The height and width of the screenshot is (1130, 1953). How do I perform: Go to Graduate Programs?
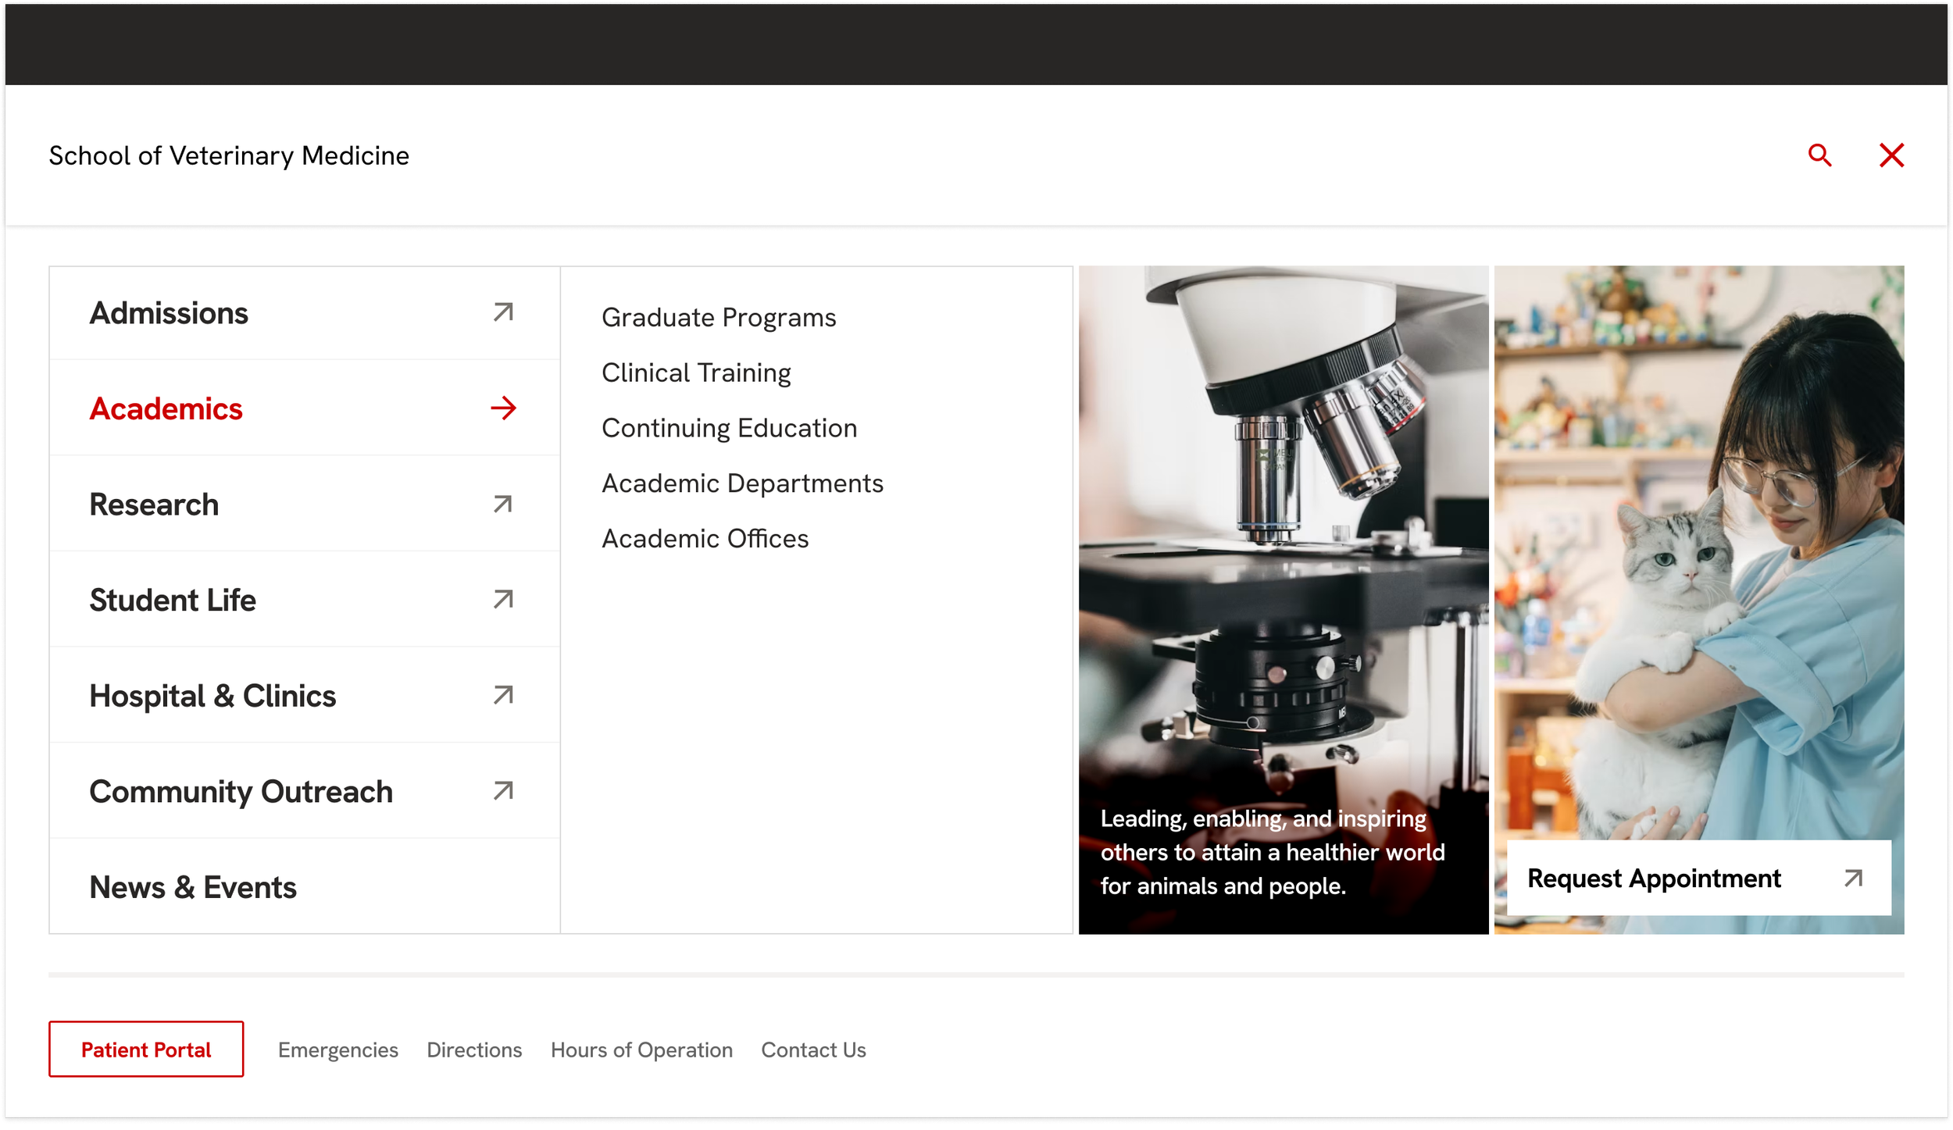click(x=719, y=318)
